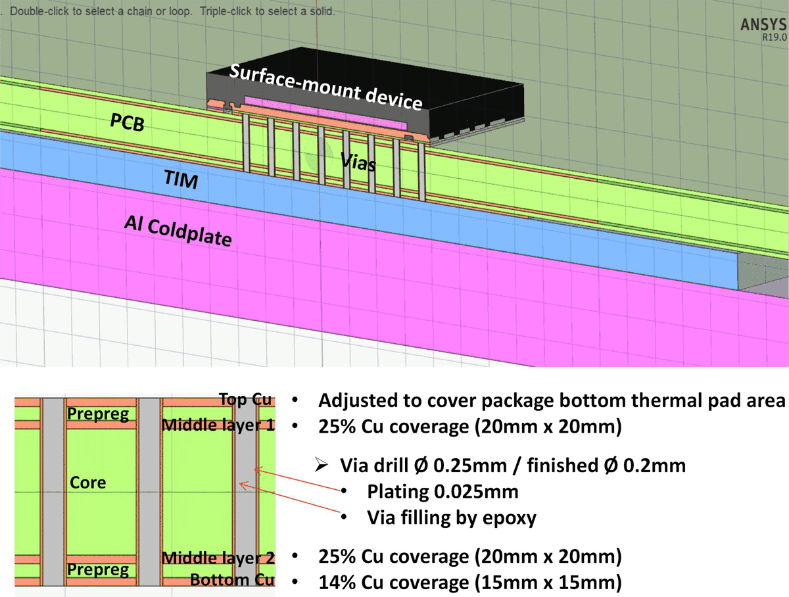Viewport: 789px width, 597px height.
Task: Click the Bottom Cu stackup label
Action: click(233, 580)
